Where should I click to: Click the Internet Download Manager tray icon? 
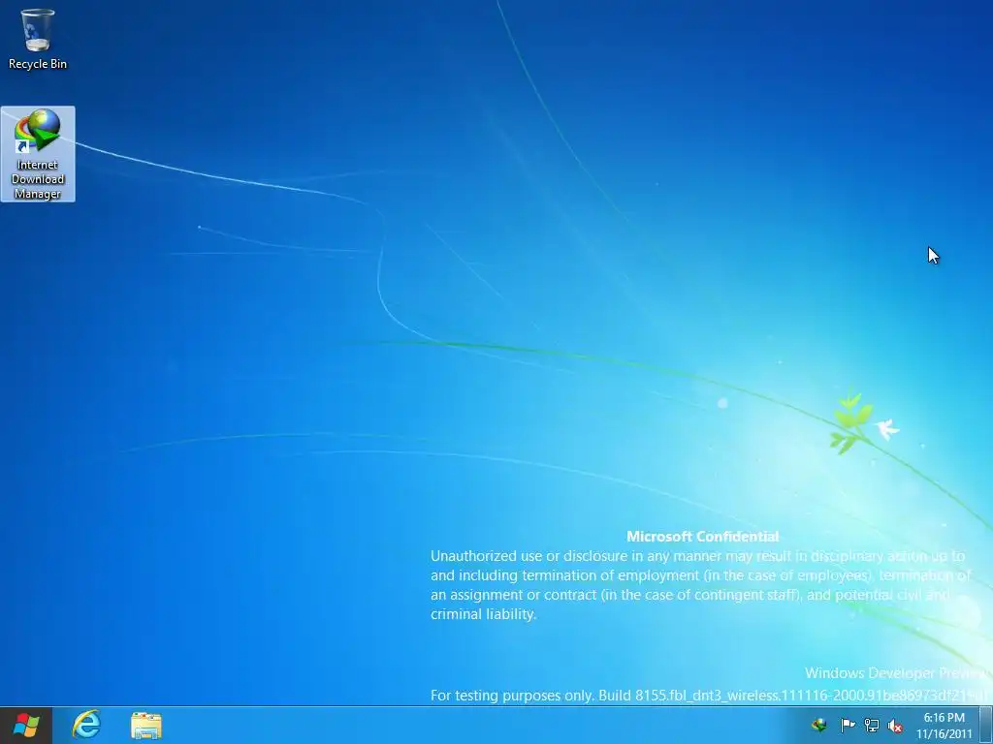(x=819, y=725)
